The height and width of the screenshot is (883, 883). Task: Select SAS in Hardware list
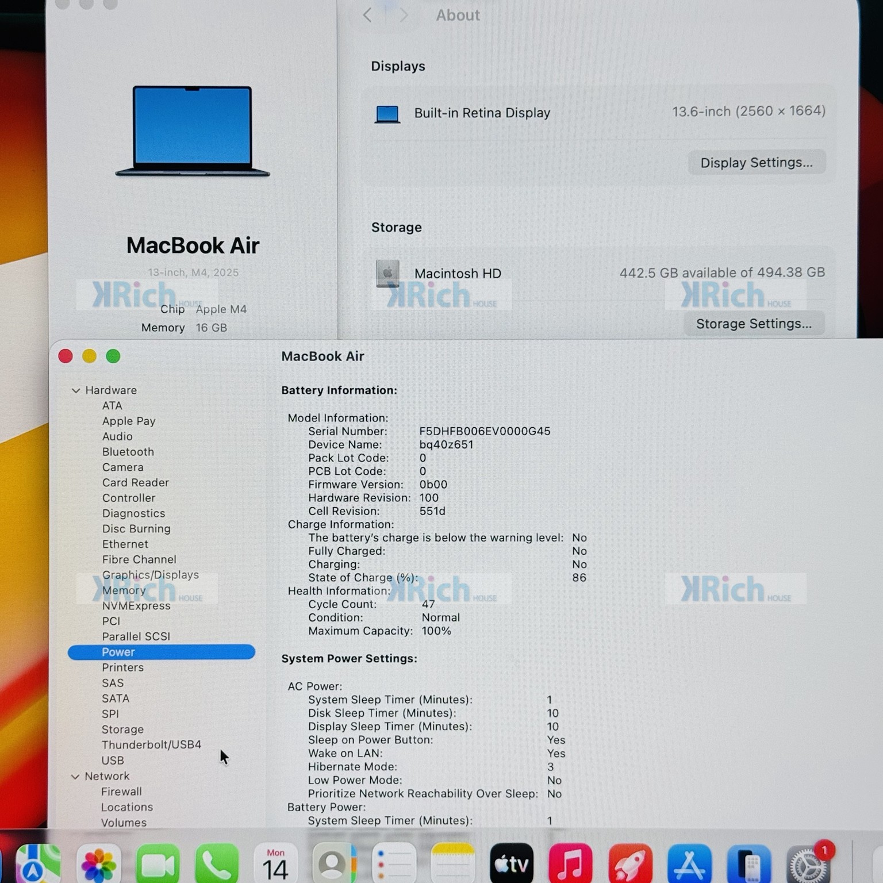113,683
